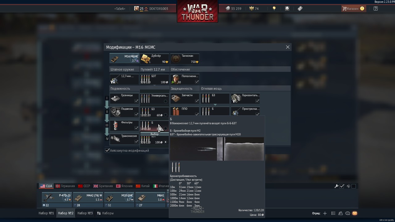Toggle the Трансмиссия modification checkbox
The image size is (395, 222).
[136, 142]
